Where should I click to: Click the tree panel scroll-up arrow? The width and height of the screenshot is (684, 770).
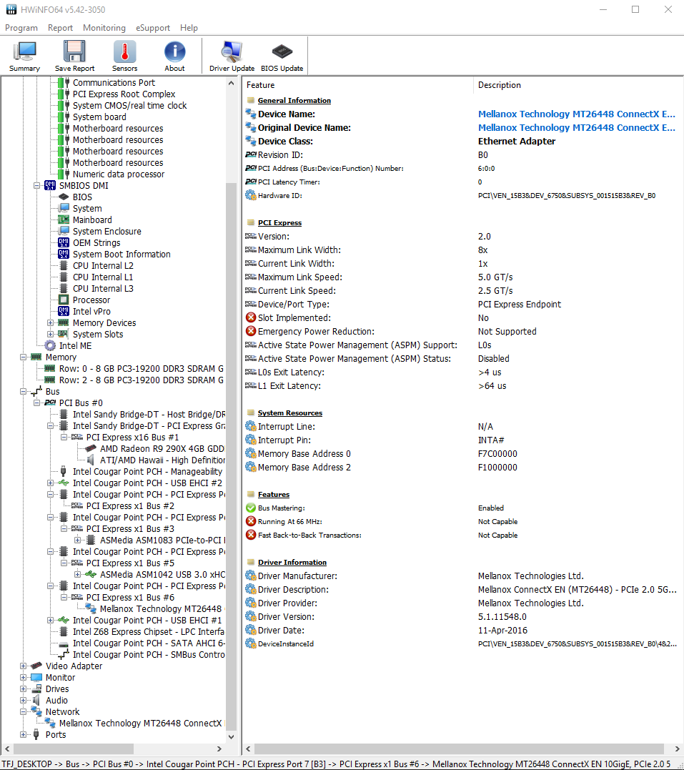pos(232,84)
